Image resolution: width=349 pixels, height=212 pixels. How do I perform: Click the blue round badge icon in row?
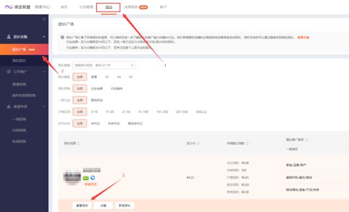93,178
